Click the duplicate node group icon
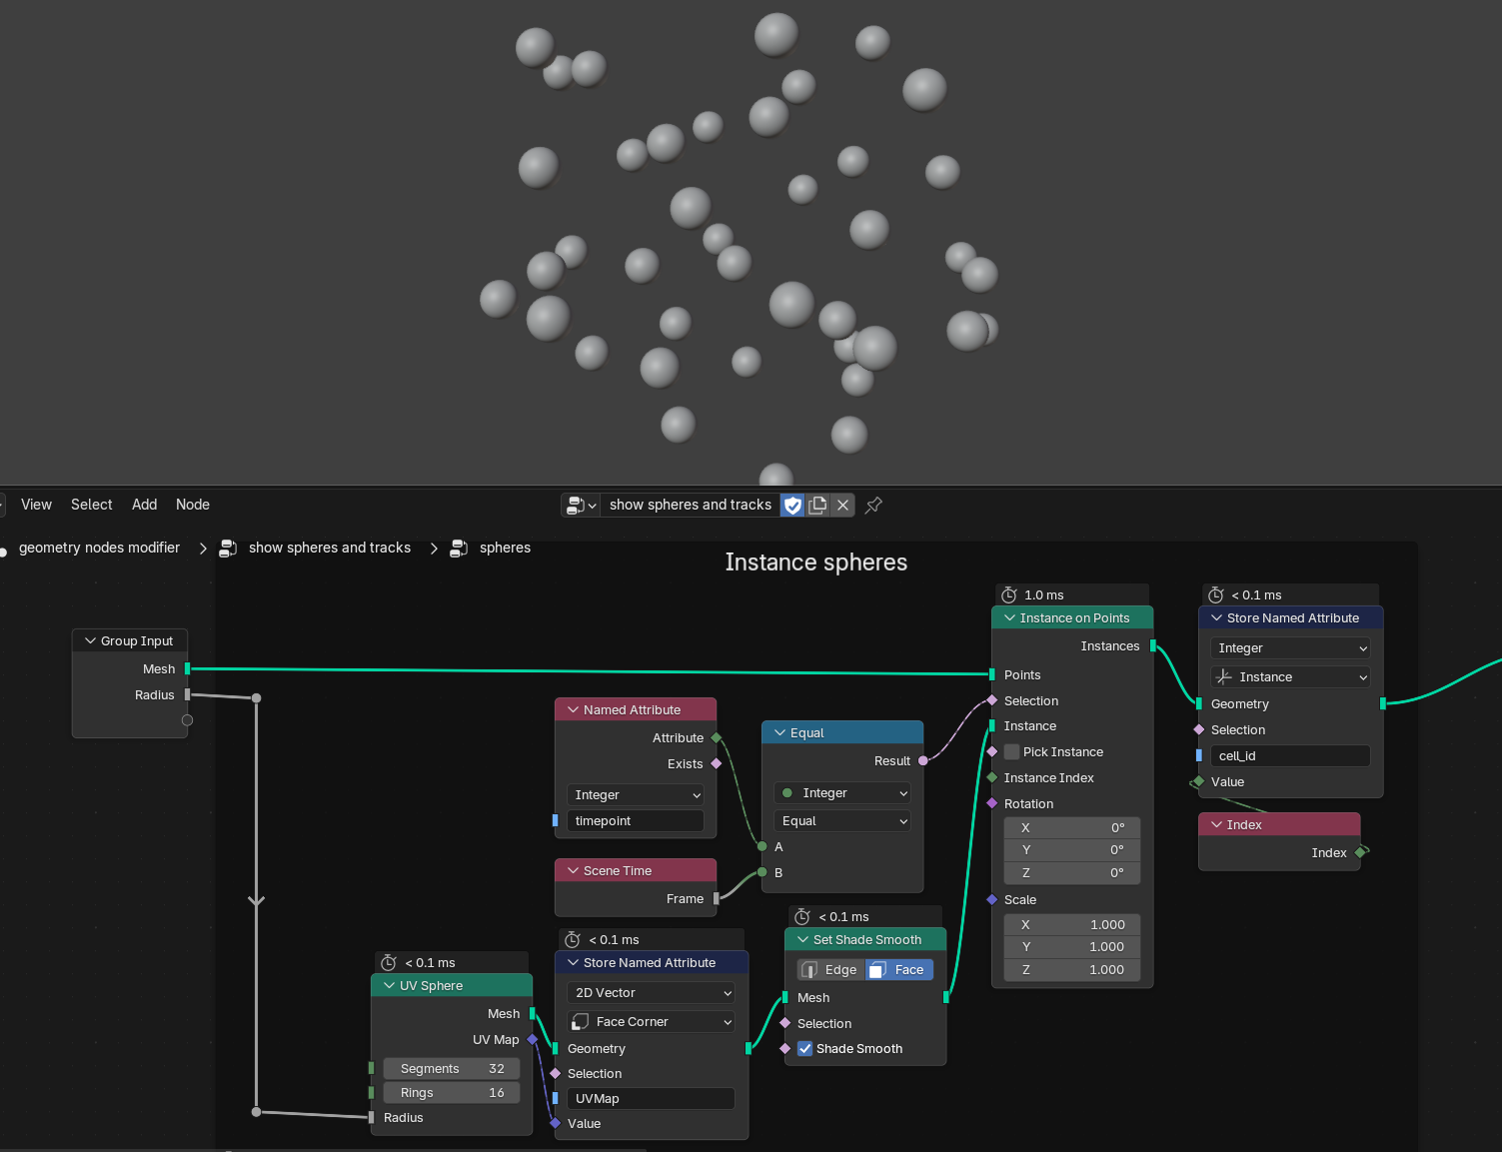The image size is (1502, 1152). click(x=817, y=506)
